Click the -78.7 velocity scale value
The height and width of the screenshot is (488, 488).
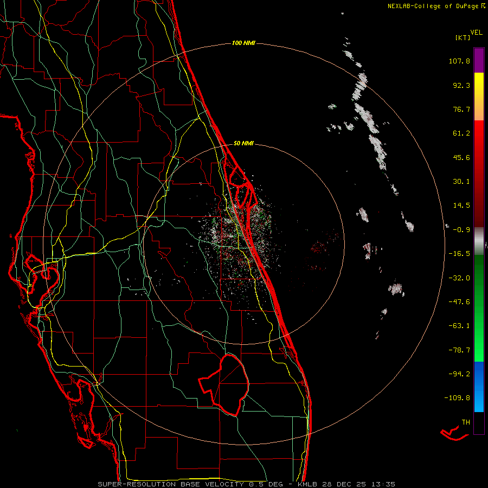459,350
